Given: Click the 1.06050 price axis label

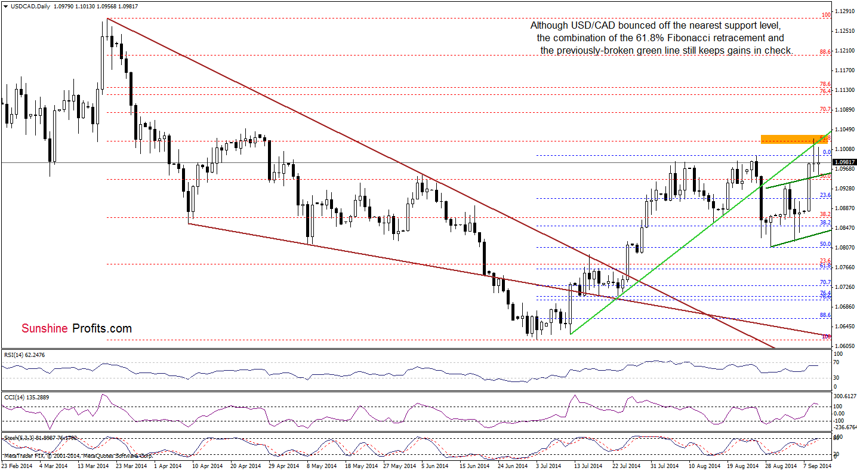Looking at the screenshot, I should [x=843, y=346].
